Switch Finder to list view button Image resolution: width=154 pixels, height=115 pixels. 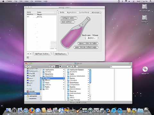click(x=54, y=66)
